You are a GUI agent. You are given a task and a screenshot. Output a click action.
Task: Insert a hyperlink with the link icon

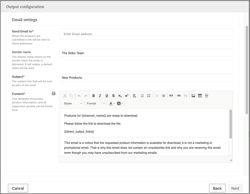(x=179, y=96)
